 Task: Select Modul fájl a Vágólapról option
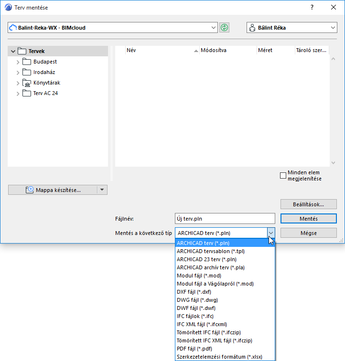coord(225,284)
